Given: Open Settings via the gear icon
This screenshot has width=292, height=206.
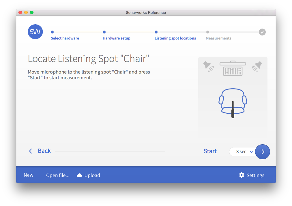Looking at the screenshot, I should coord(242,175).
